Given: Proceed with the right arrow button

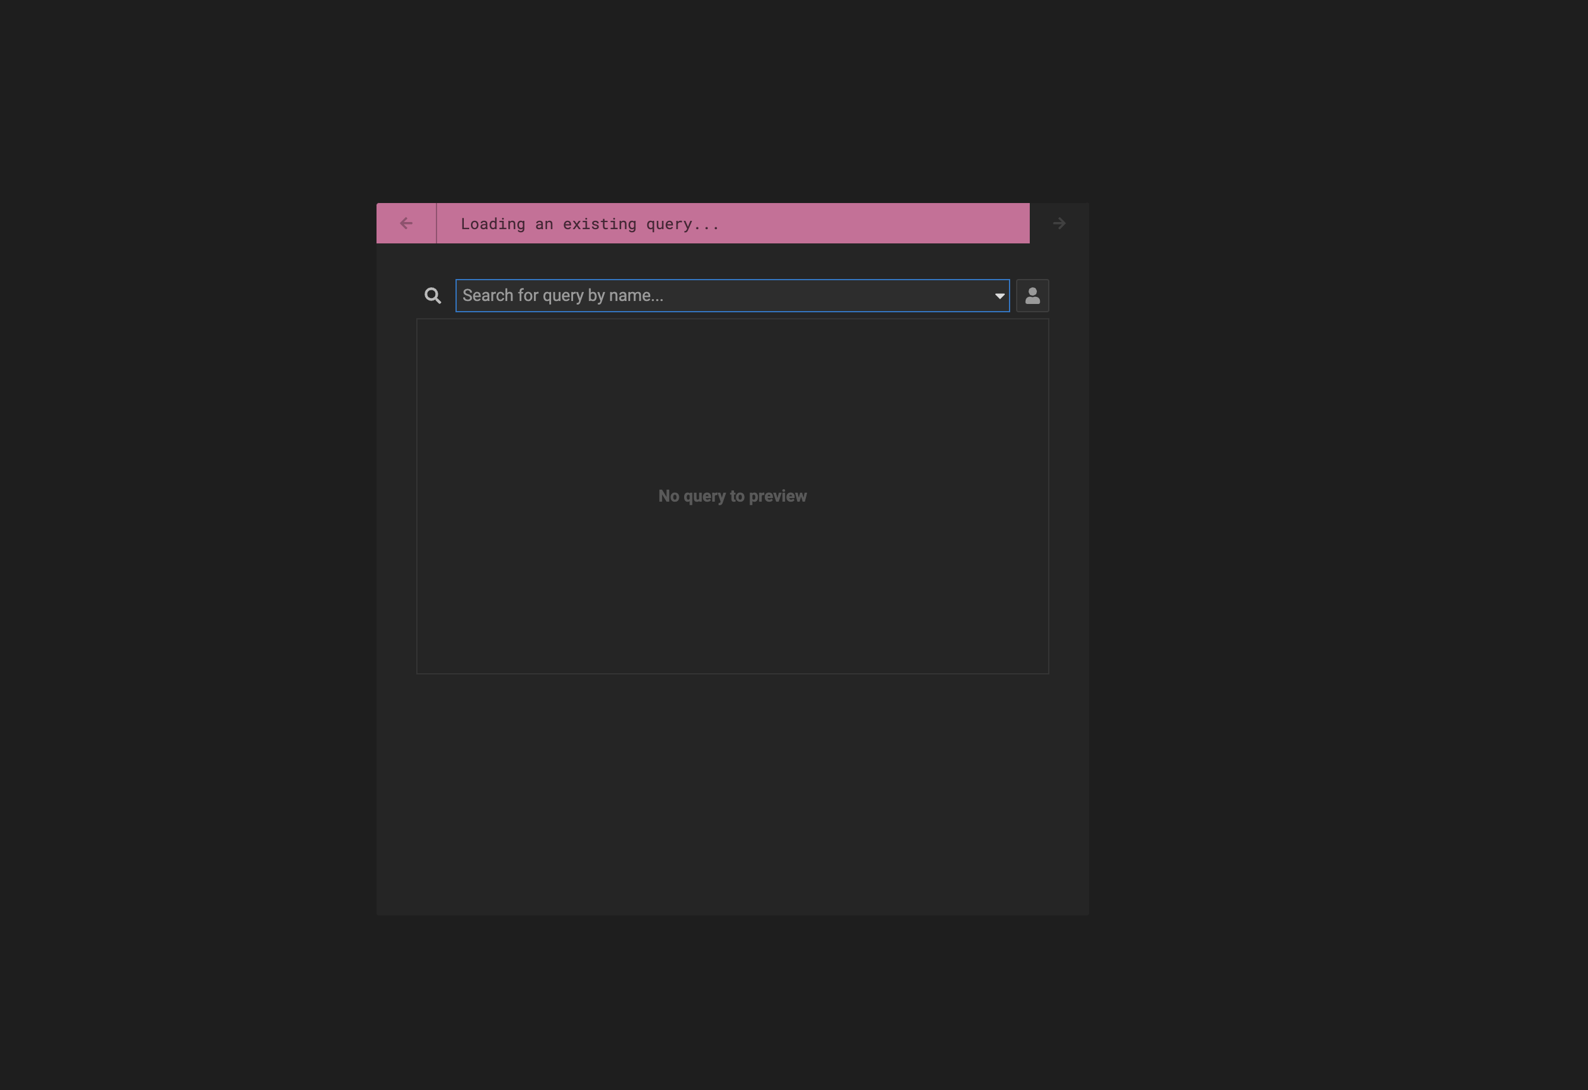Looking at the screenshot, I should [1058, 223].
